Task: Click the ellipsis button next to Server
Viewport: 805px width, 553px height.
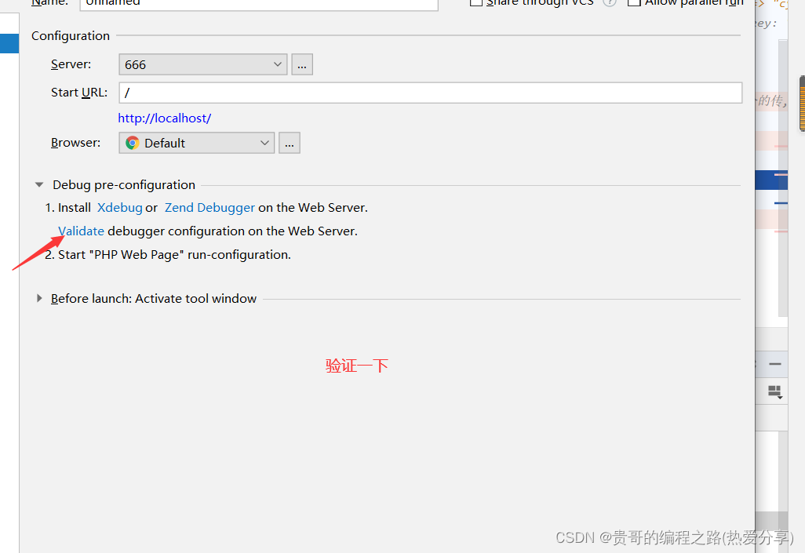Action: pos(302,64)
